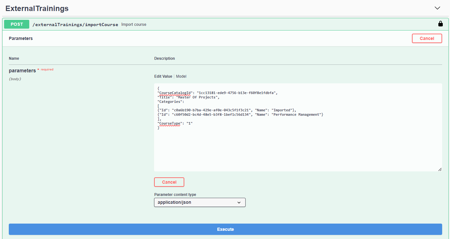This screenshot has height=239, width=450.
Task: Select the Edit Value tab
Action: pos(163,76)
